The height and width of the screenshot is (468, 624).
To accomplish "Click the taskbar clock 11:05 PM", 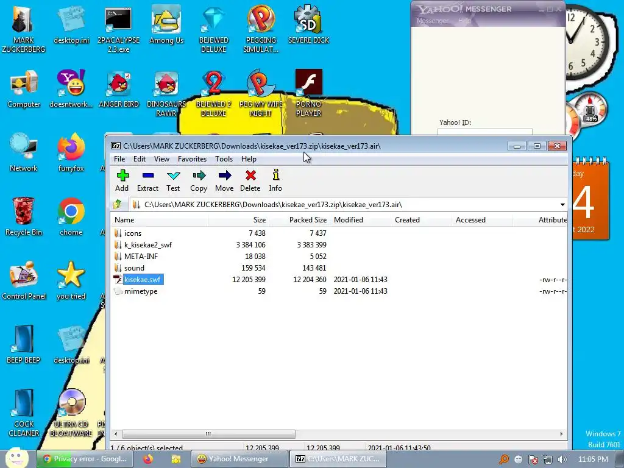I will [x=593, y=459].
